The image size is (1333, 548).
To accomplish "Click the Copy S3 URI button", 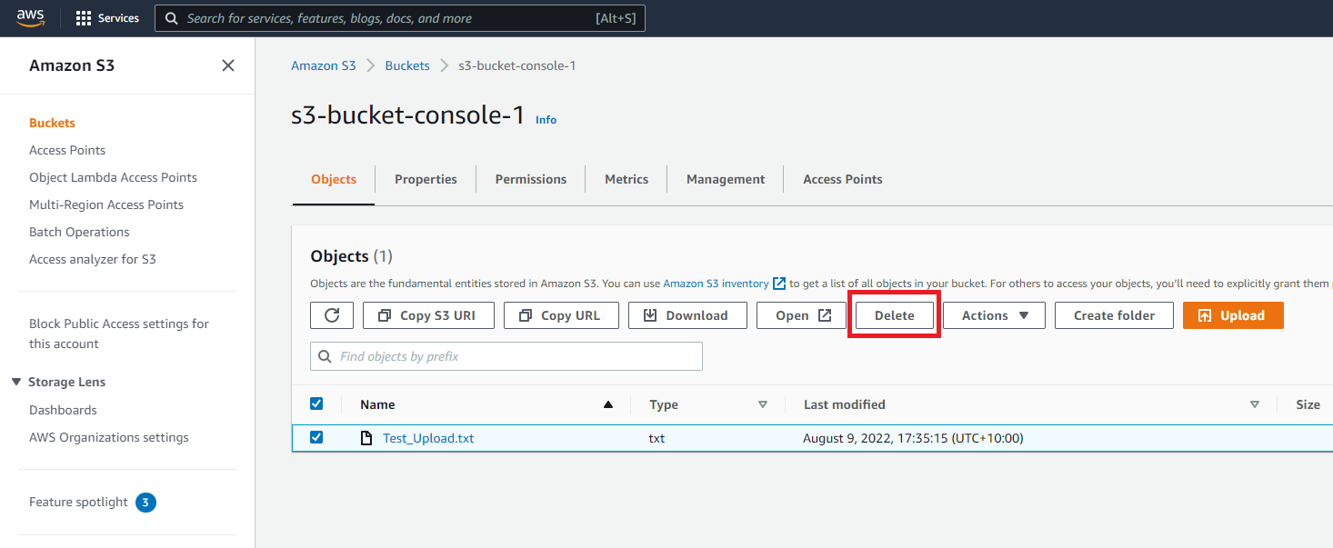I will [x=428, y=315].
